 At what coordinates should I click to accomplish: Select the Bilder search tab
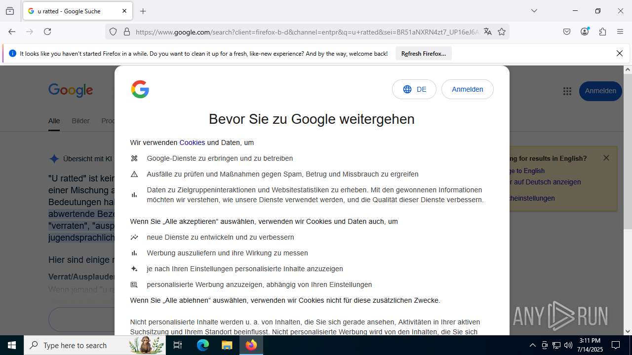[80, 121]
